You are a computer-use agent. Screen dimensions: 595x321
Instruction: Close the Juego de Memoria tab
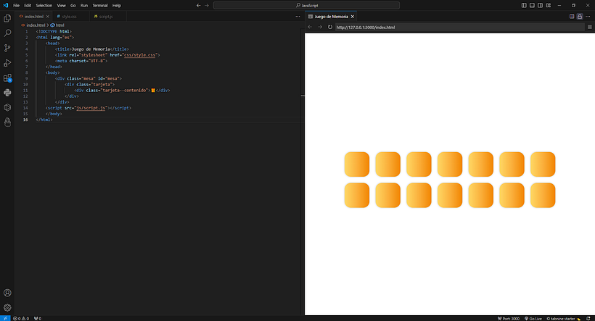(x=353, y=16)
